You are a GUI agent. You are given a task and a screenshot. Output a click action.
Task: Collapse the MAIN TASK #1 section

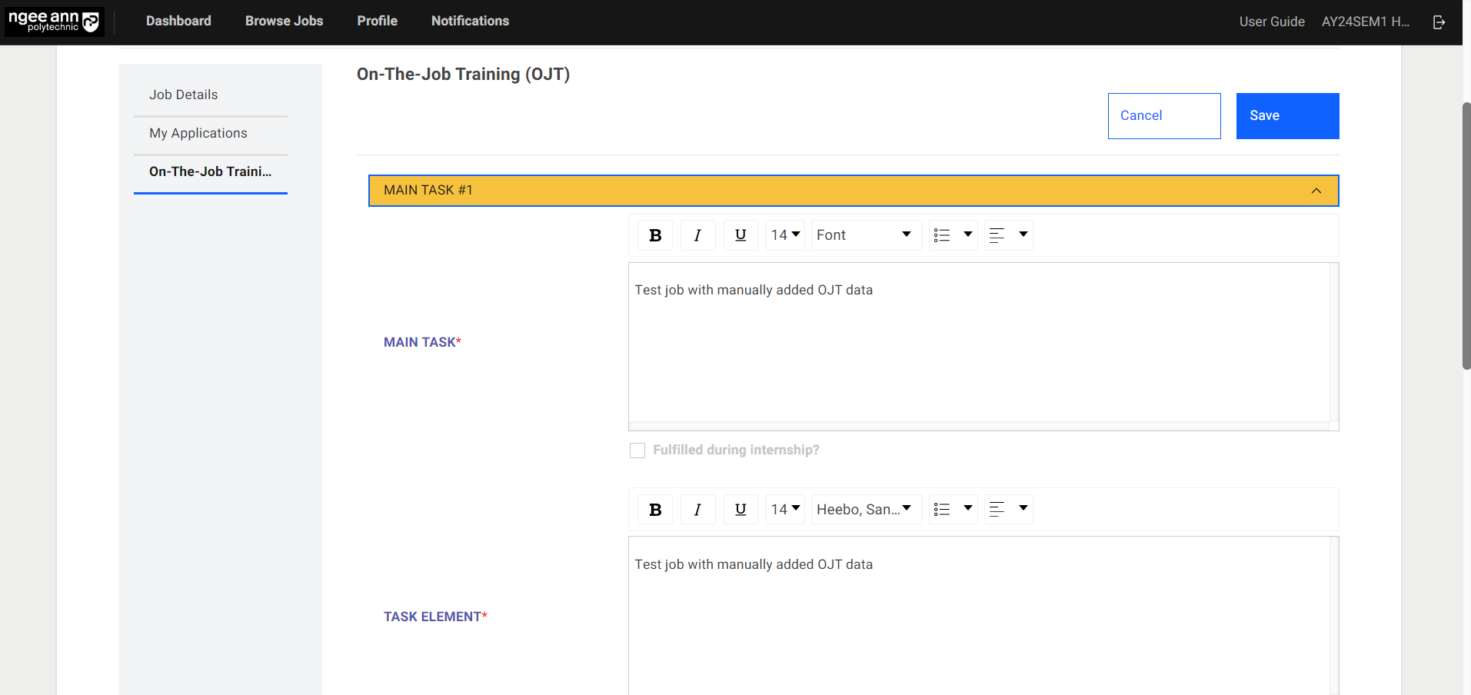(1315, 191)
